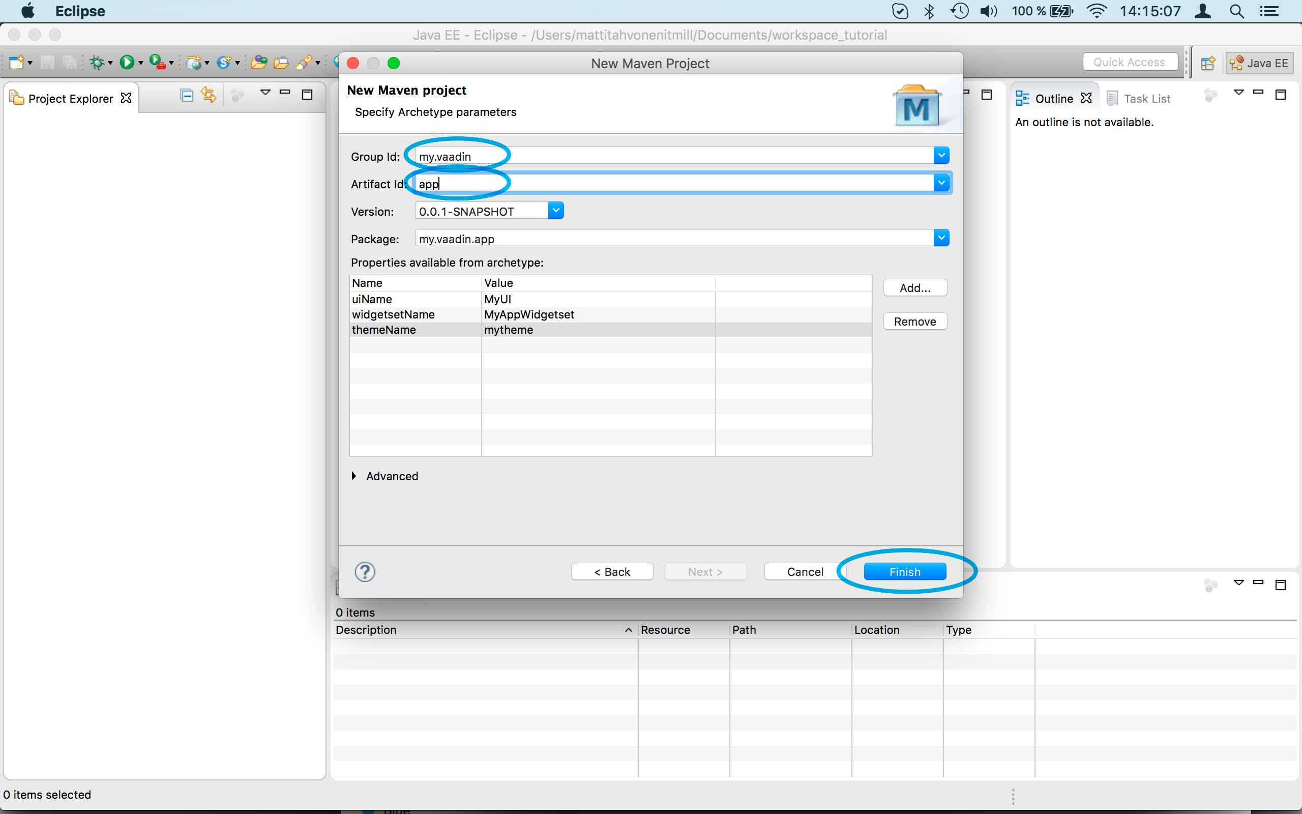Screen dimensions: 1302x814
Task: Click the Package field my.vaadin.app
Action: (675, 239)
